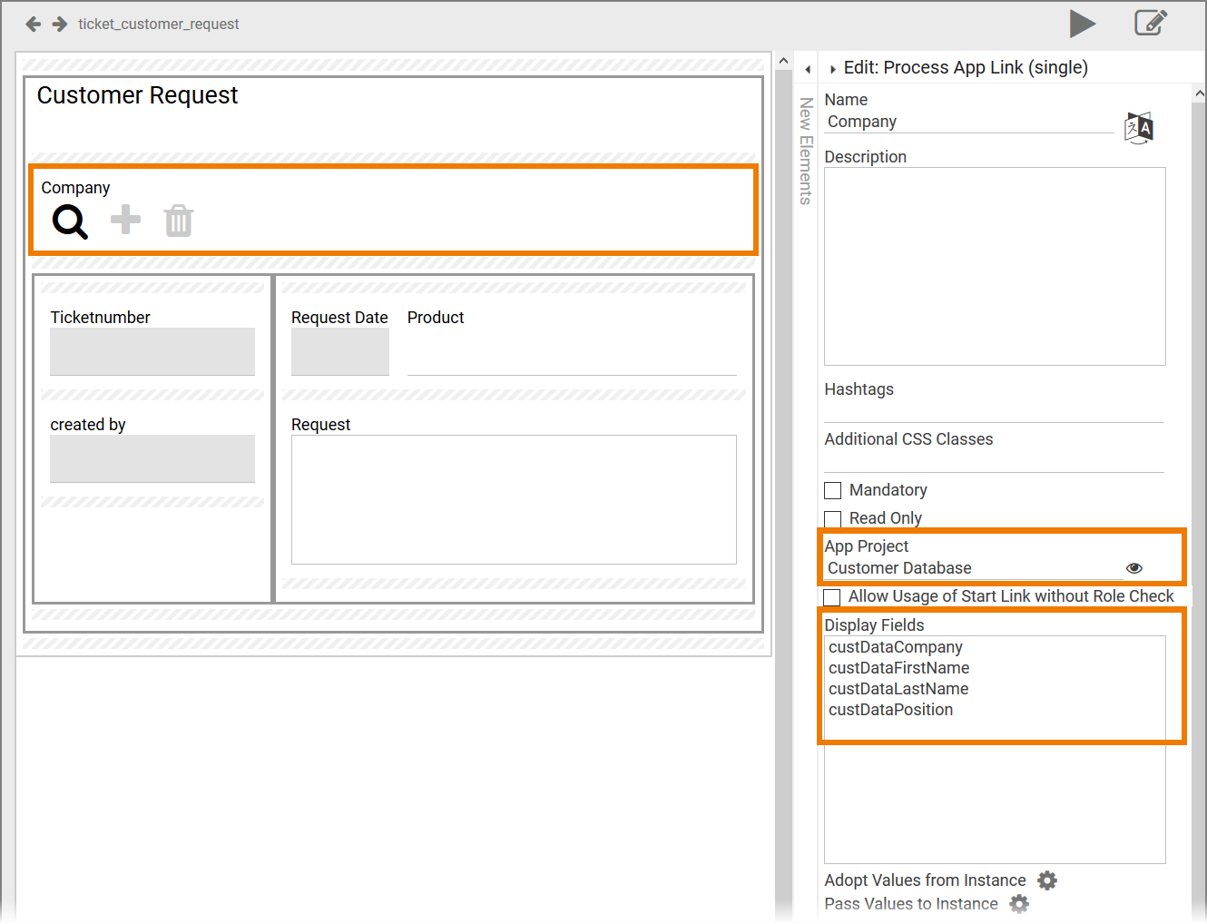Toggle the Read Only checkbox

[832, 519]
